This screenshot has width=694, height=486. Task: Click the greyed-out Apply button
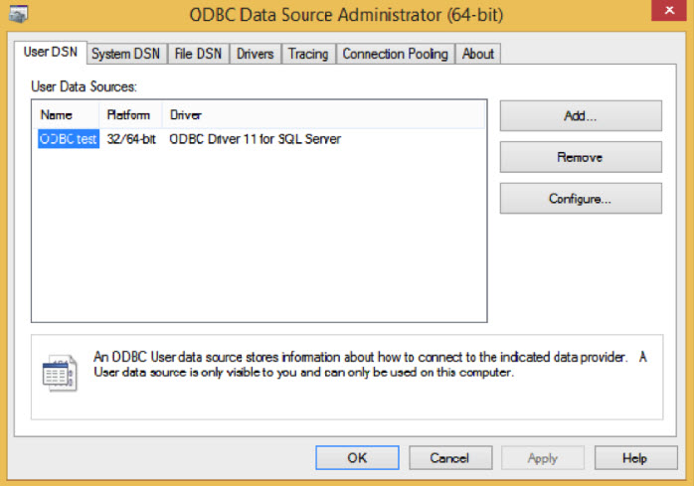click(x=543, y=457)
